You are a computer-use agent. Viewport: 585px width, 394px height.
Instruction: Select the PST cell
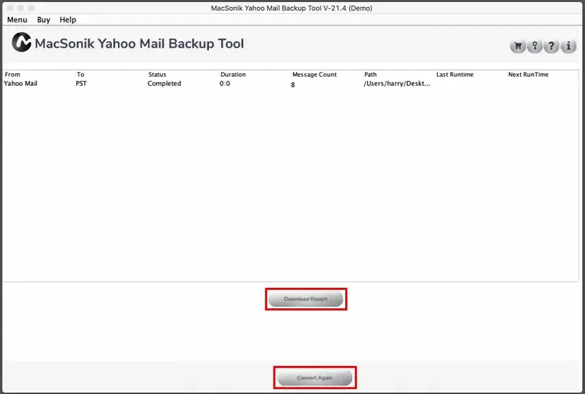(81, 83)
